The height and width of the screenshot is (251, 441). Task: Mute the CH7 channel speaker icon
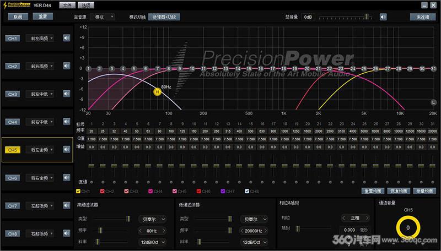coord(66,205)
